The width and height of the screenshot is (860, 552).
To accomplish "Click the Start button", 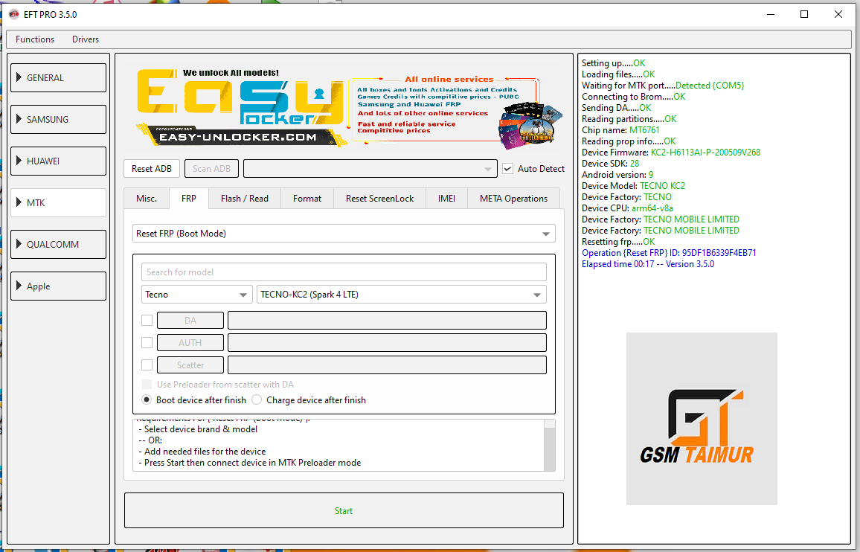I will 344,511.
